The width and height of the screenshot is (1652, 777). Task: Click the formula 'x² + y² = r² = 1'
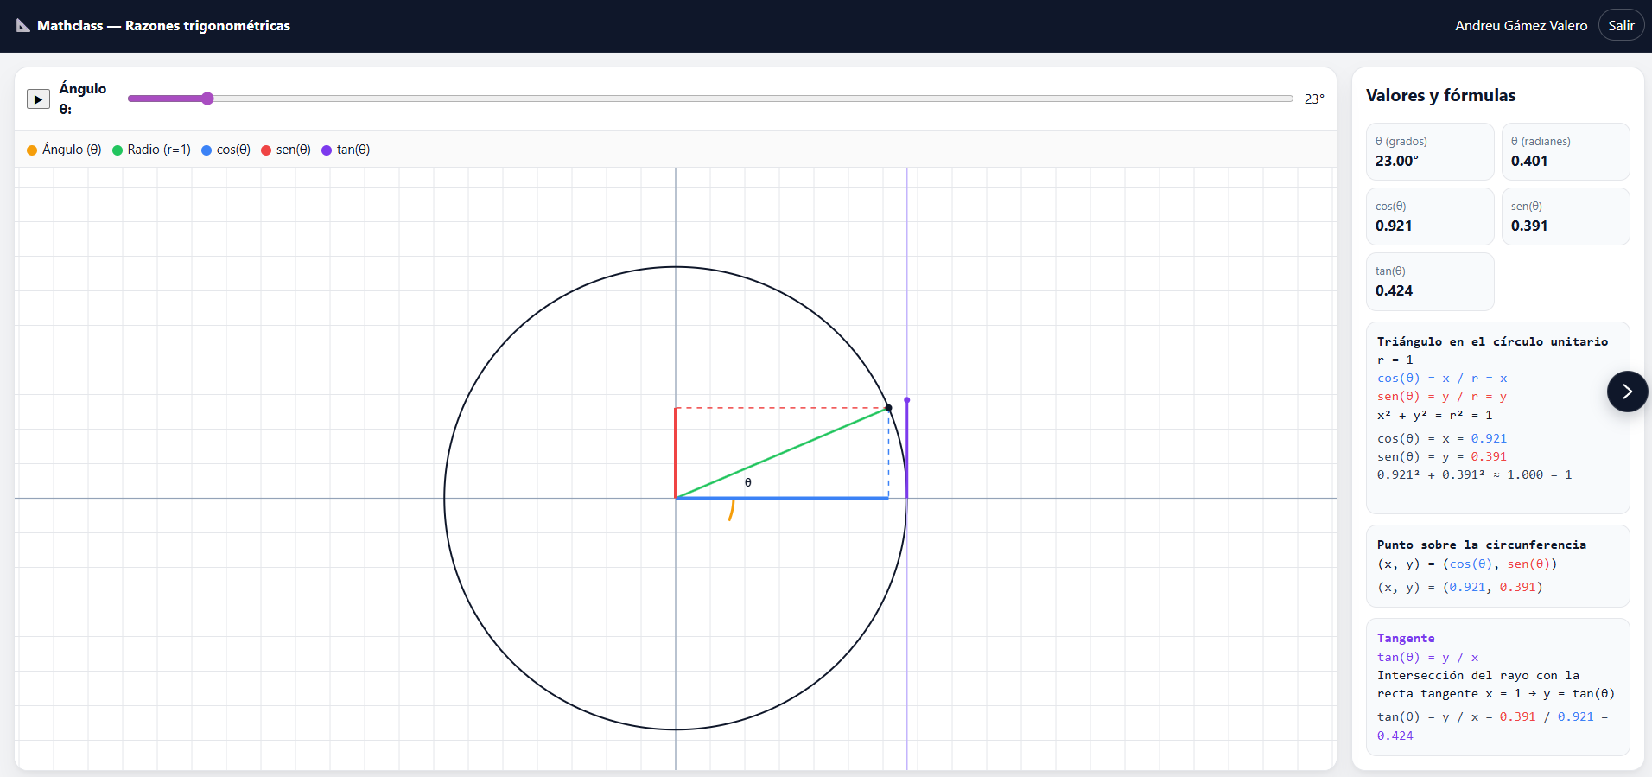1434,415
